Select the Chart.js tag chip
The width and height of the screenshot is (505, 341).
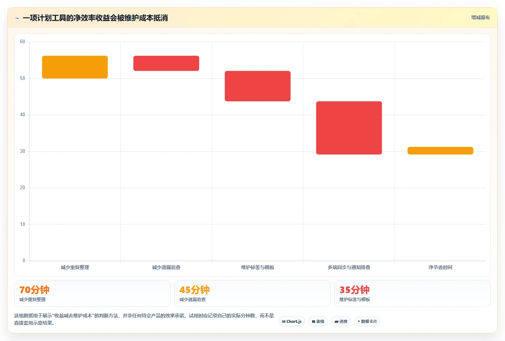(x=292, y=321)
